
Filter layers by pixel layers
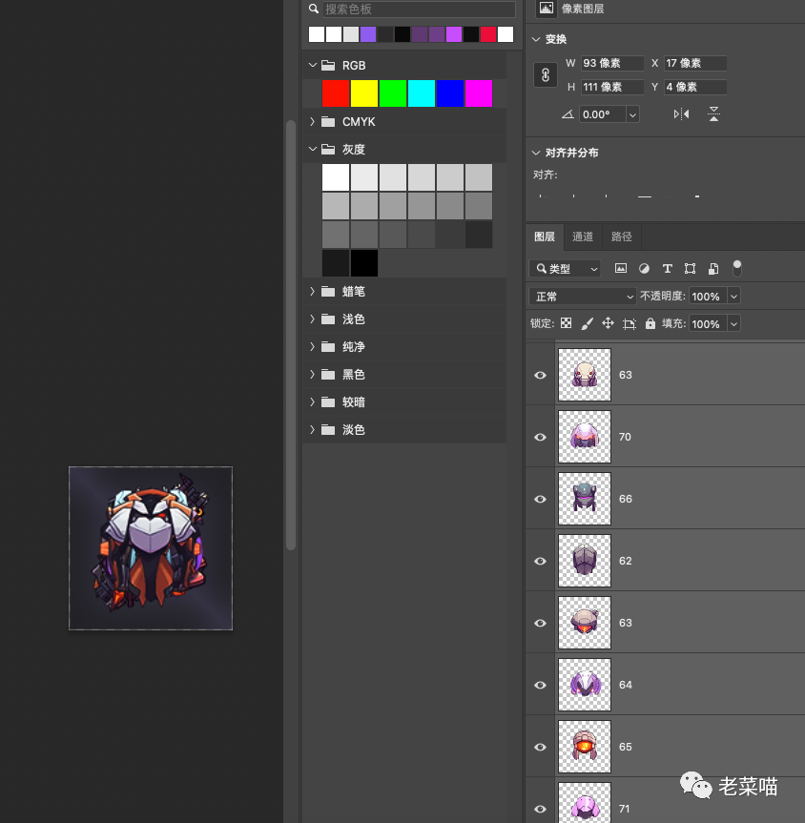click(621, 269)
